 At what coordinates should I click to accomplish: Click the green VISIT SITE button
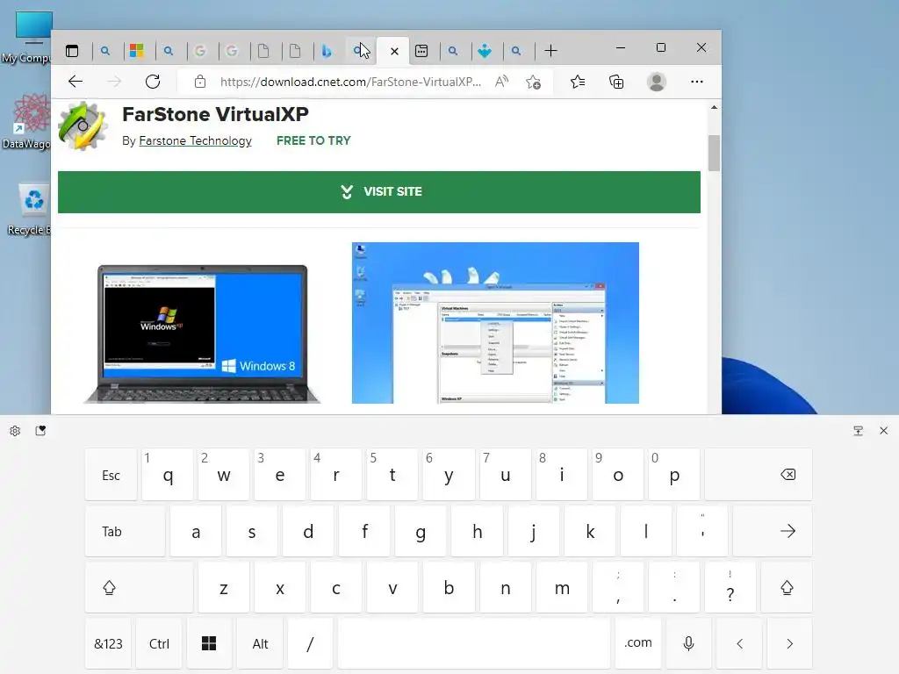point(379,192)
